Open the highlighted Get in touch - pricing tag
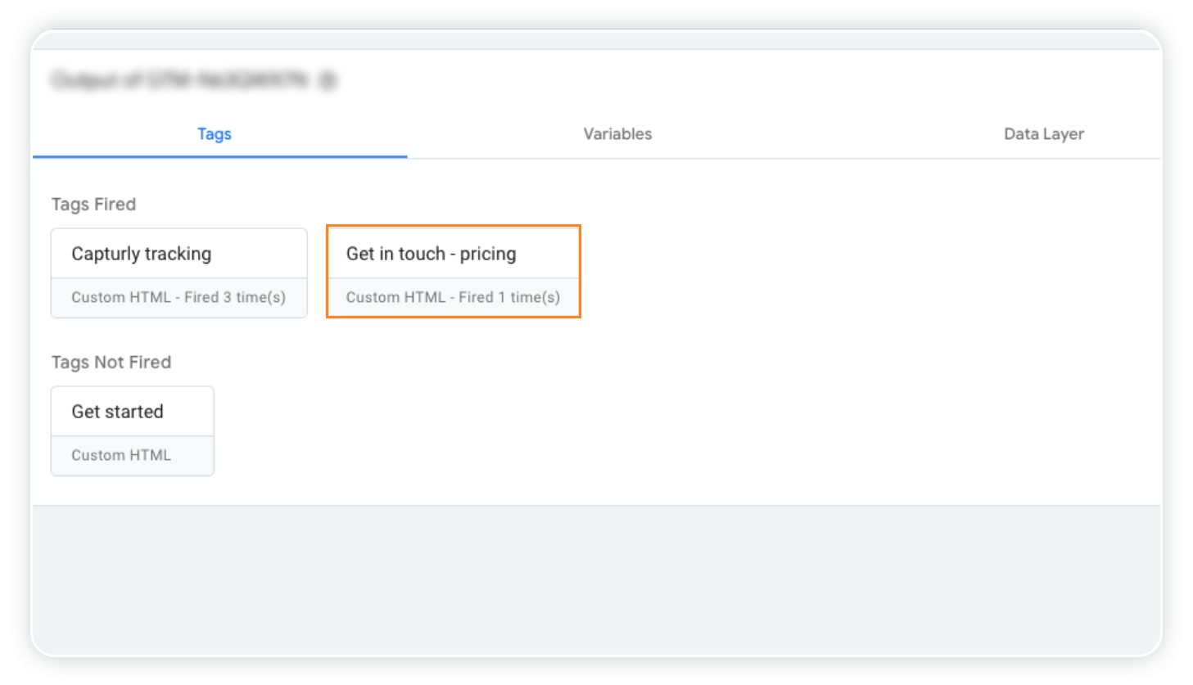Screen dimensions: 1193x685 [454, 272]
